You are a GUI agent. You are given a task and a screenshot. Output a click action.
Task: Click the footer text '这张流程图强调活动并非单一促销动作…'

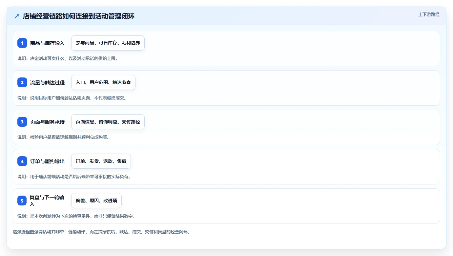pos(101,232)
